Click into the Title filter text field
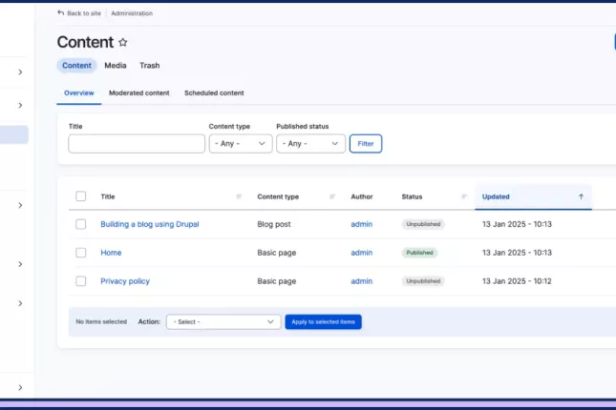616x410 pixels. [137, 144]
